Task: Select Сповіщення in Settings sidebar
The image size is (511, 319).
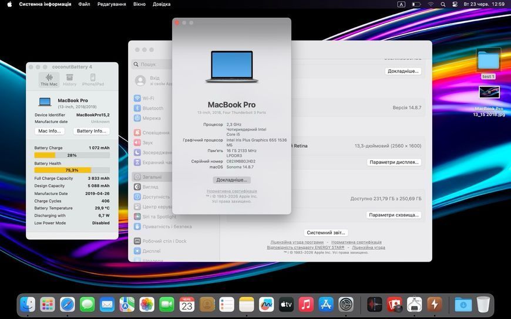Action: [152, 133]
